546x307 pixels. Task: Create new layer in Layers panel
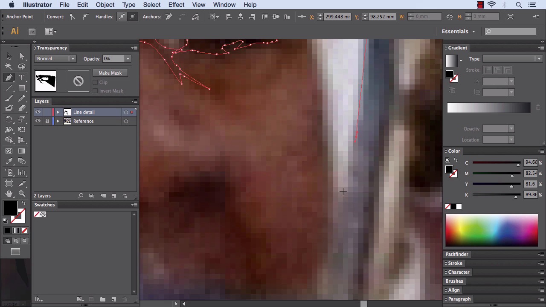tap(113, 196)
